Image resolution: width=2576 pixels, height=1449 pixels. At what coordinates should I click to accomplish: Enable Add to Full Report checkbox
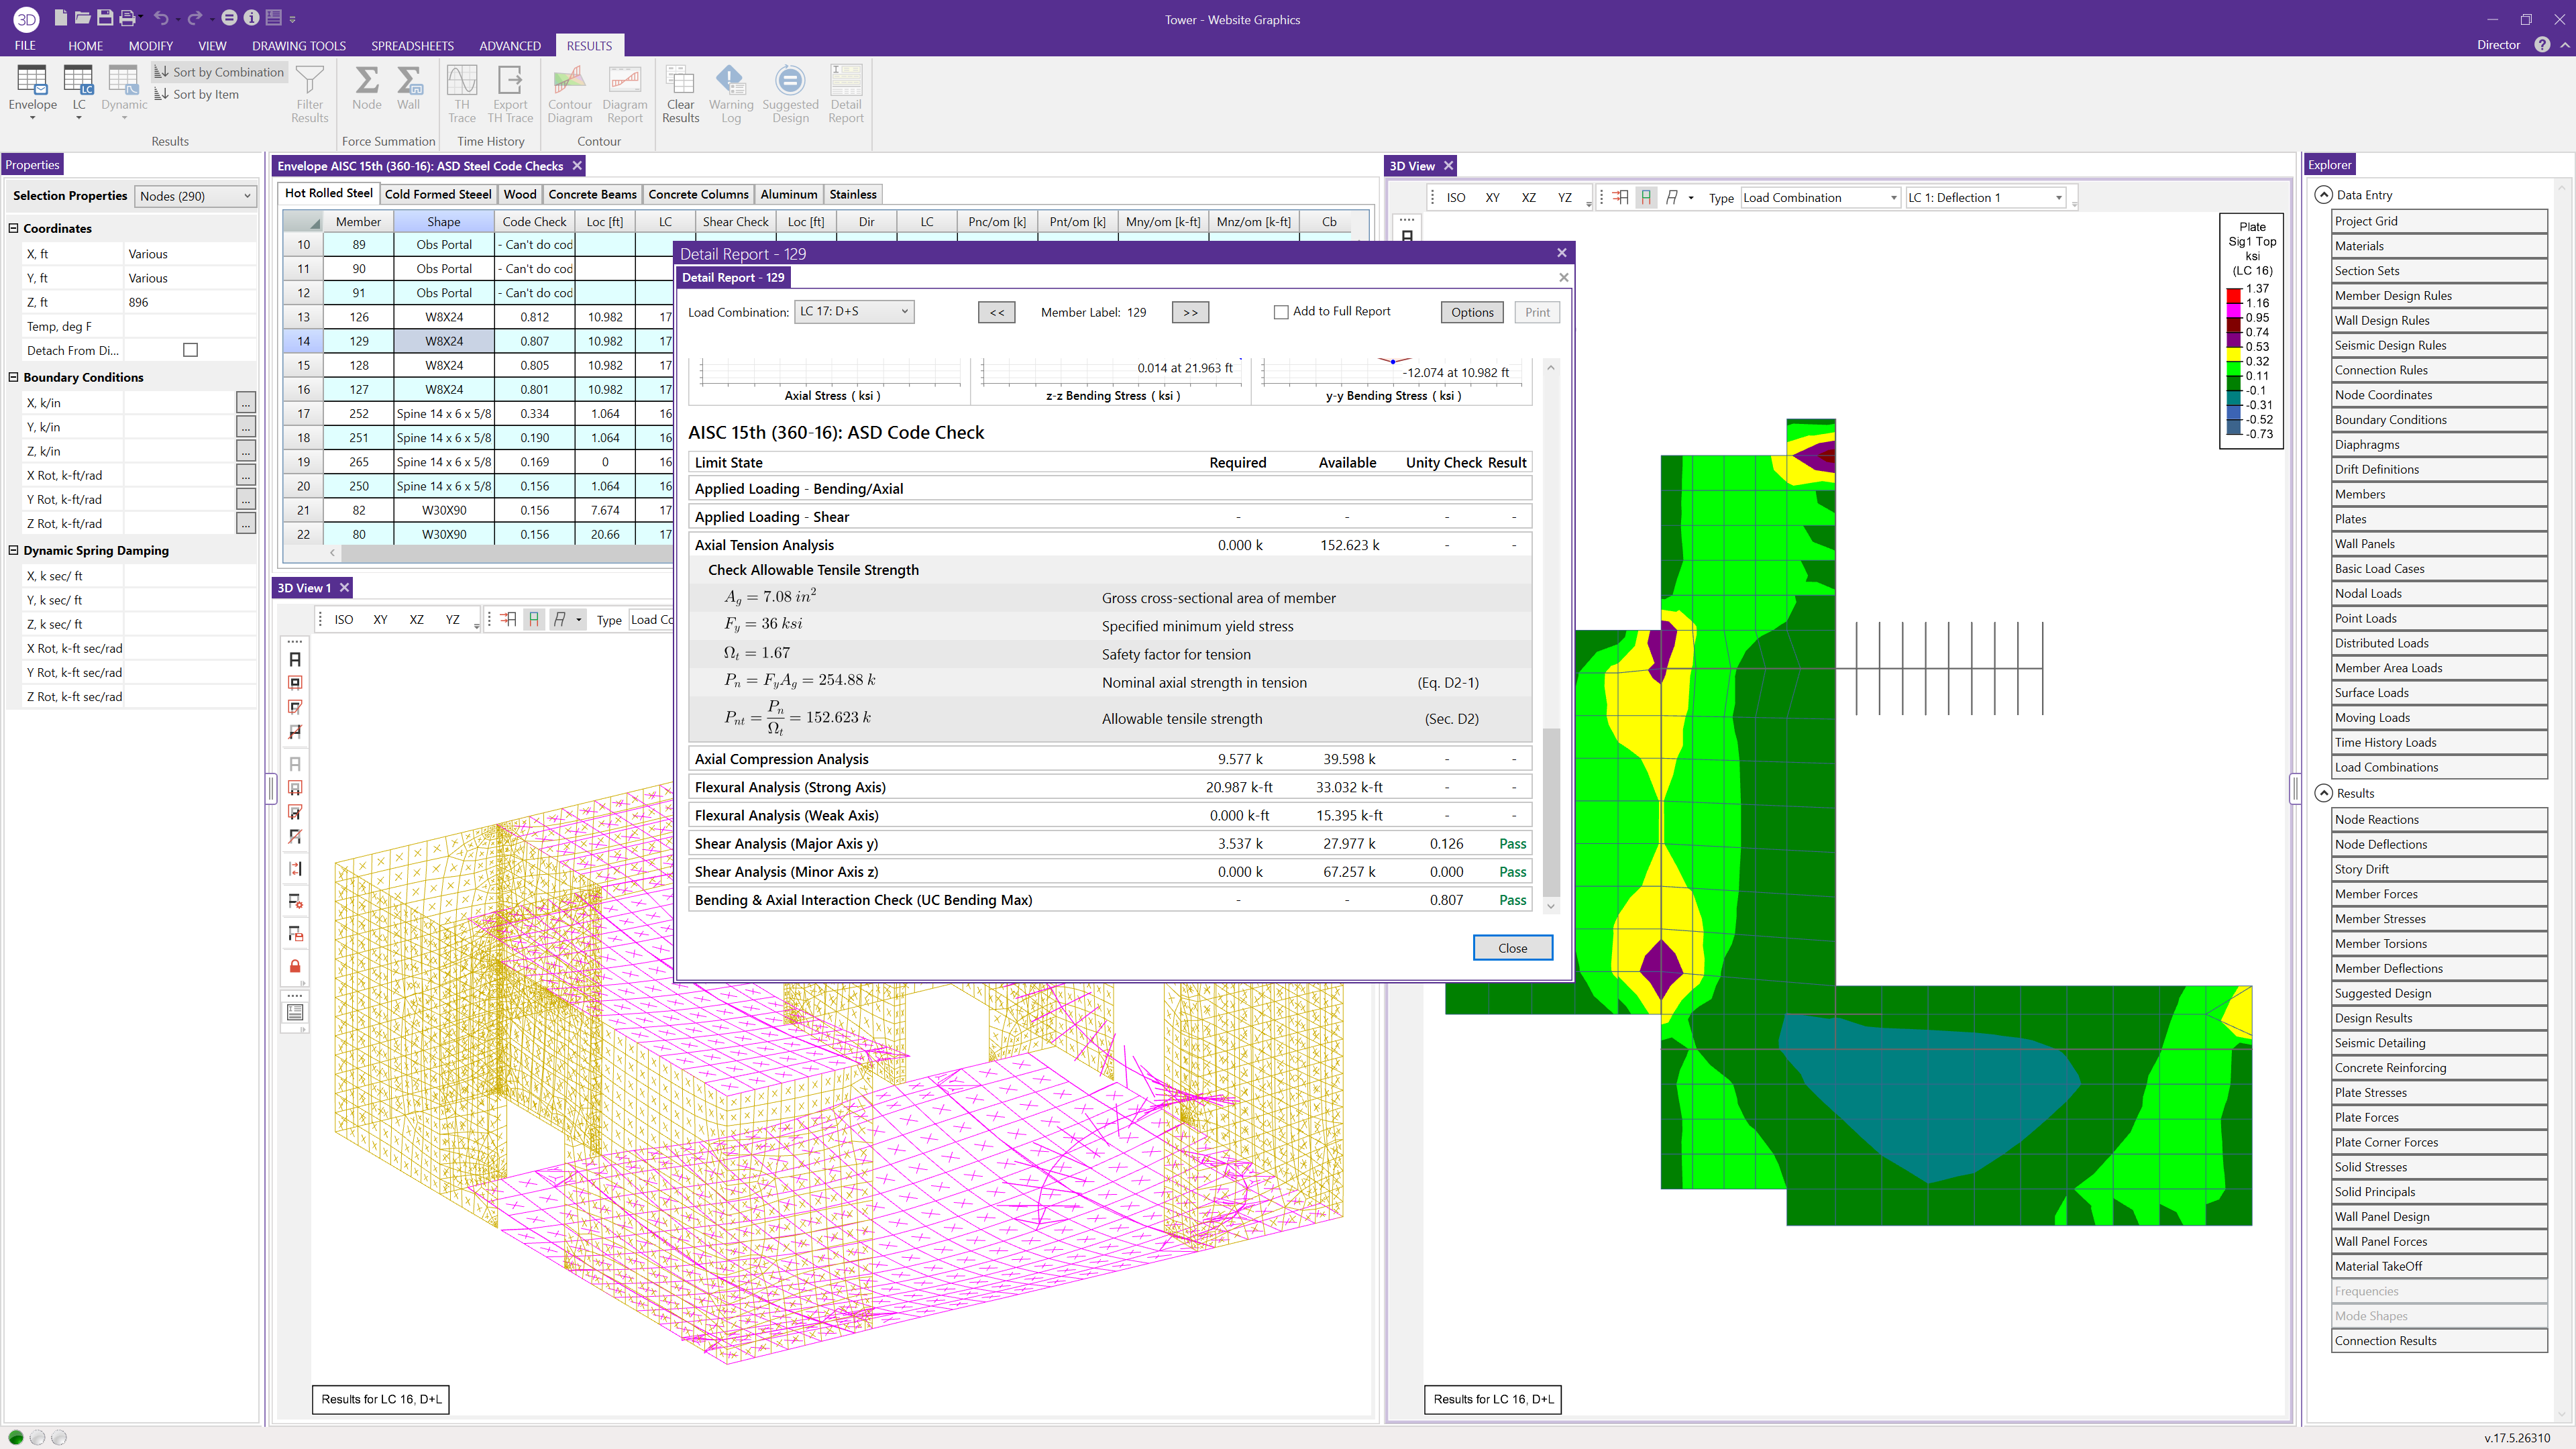click(1281, 311)
